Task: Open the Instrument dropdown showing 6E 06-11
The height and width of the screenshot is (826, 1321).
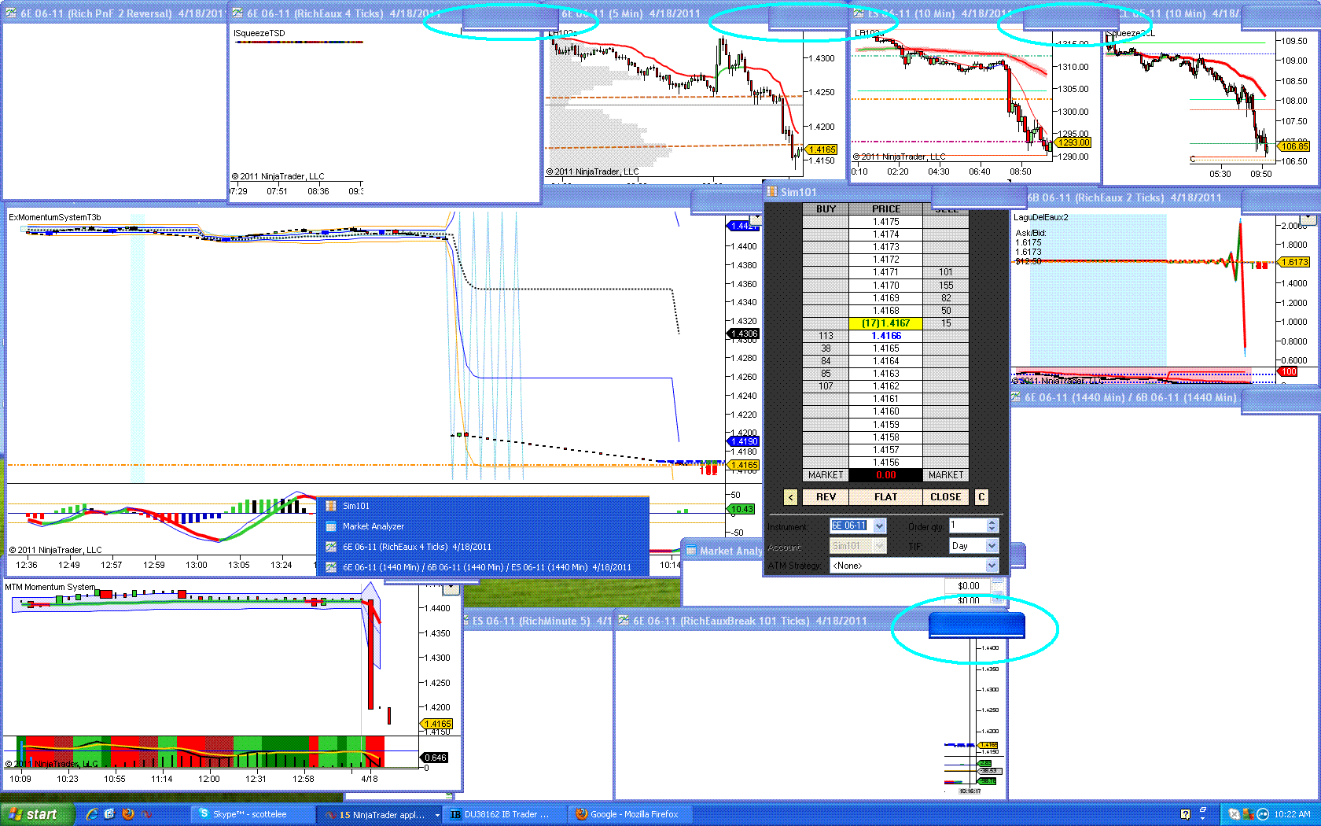Action: click(880, 525)
